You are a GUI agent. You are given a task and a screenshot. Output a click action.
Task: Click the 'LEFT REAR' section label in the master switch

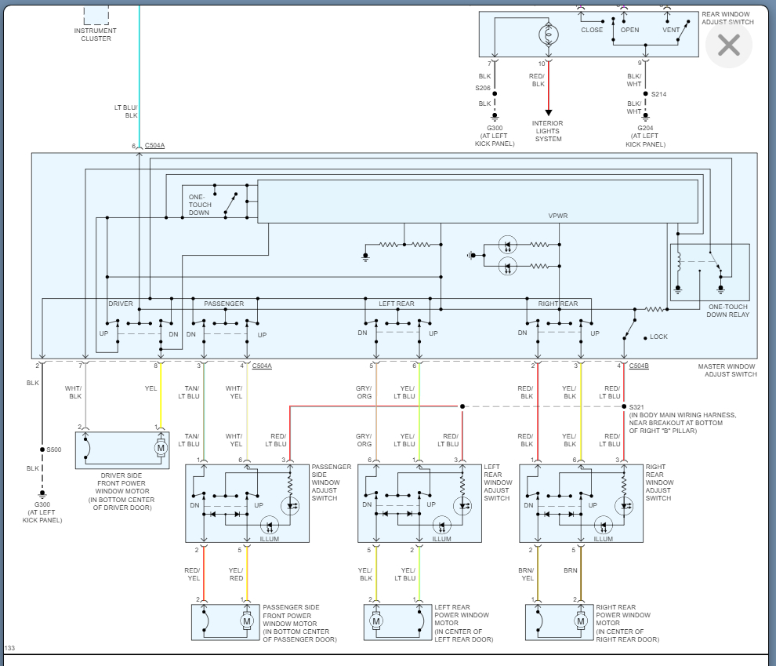[397, 304]
